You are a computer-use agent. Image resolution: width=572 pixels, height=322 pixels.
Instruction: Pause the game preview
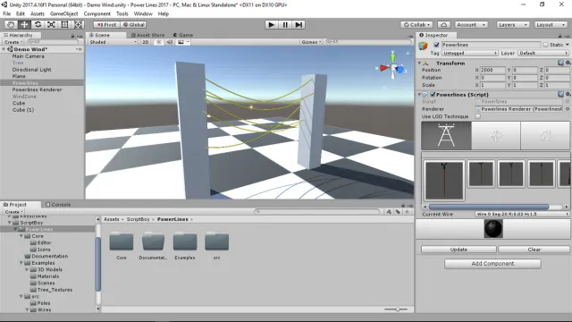285,24
